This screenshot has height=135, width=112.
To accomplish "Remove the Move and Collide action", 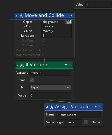I will (71, 15).
